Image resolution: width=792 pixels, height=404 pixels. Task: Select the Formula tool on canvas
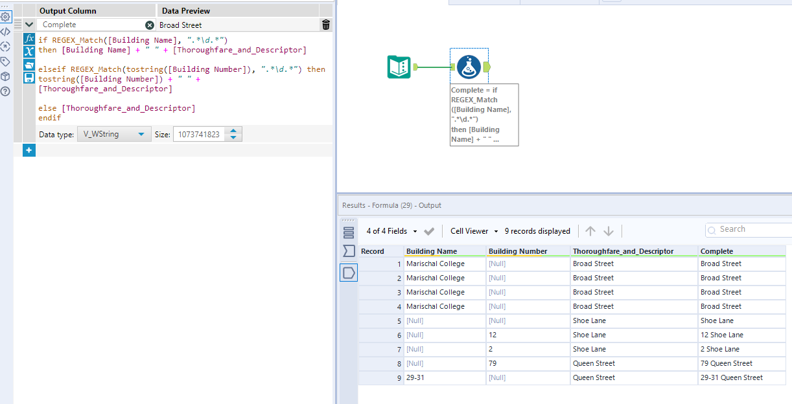click(469, 67)
